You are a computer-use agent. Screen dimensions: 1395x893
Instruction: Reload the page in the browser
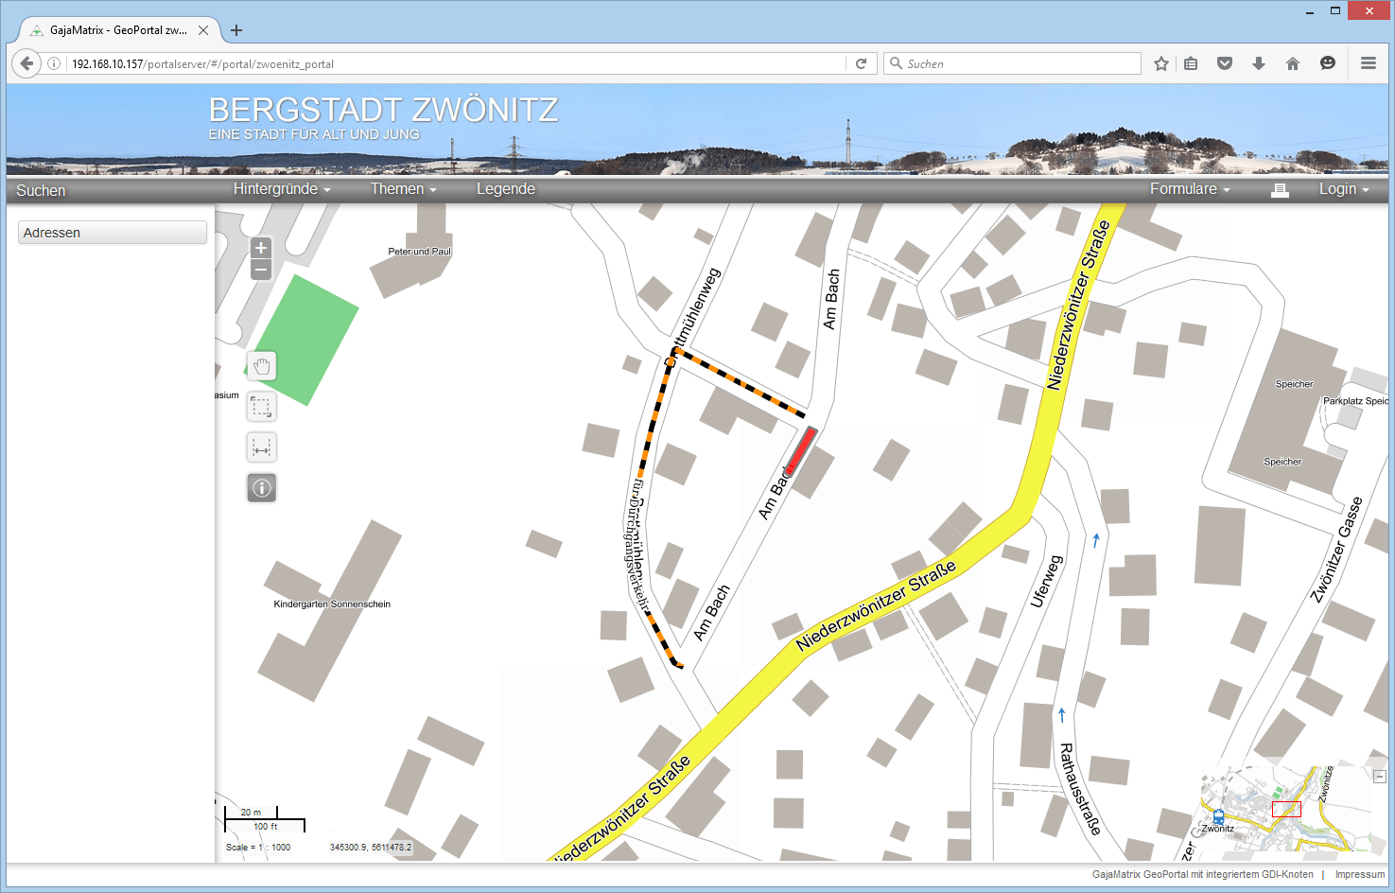click(861, 63)
